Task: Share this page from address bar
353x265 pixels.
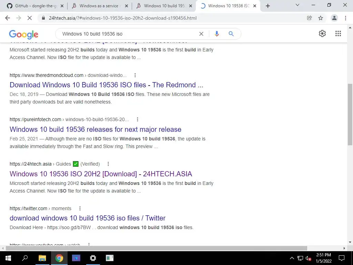Action: (309, 18)
